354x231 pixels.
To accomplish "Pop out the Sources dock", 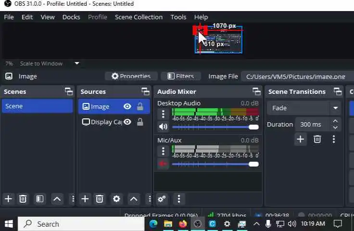I will pyautogui.click(x=145, y=91).
